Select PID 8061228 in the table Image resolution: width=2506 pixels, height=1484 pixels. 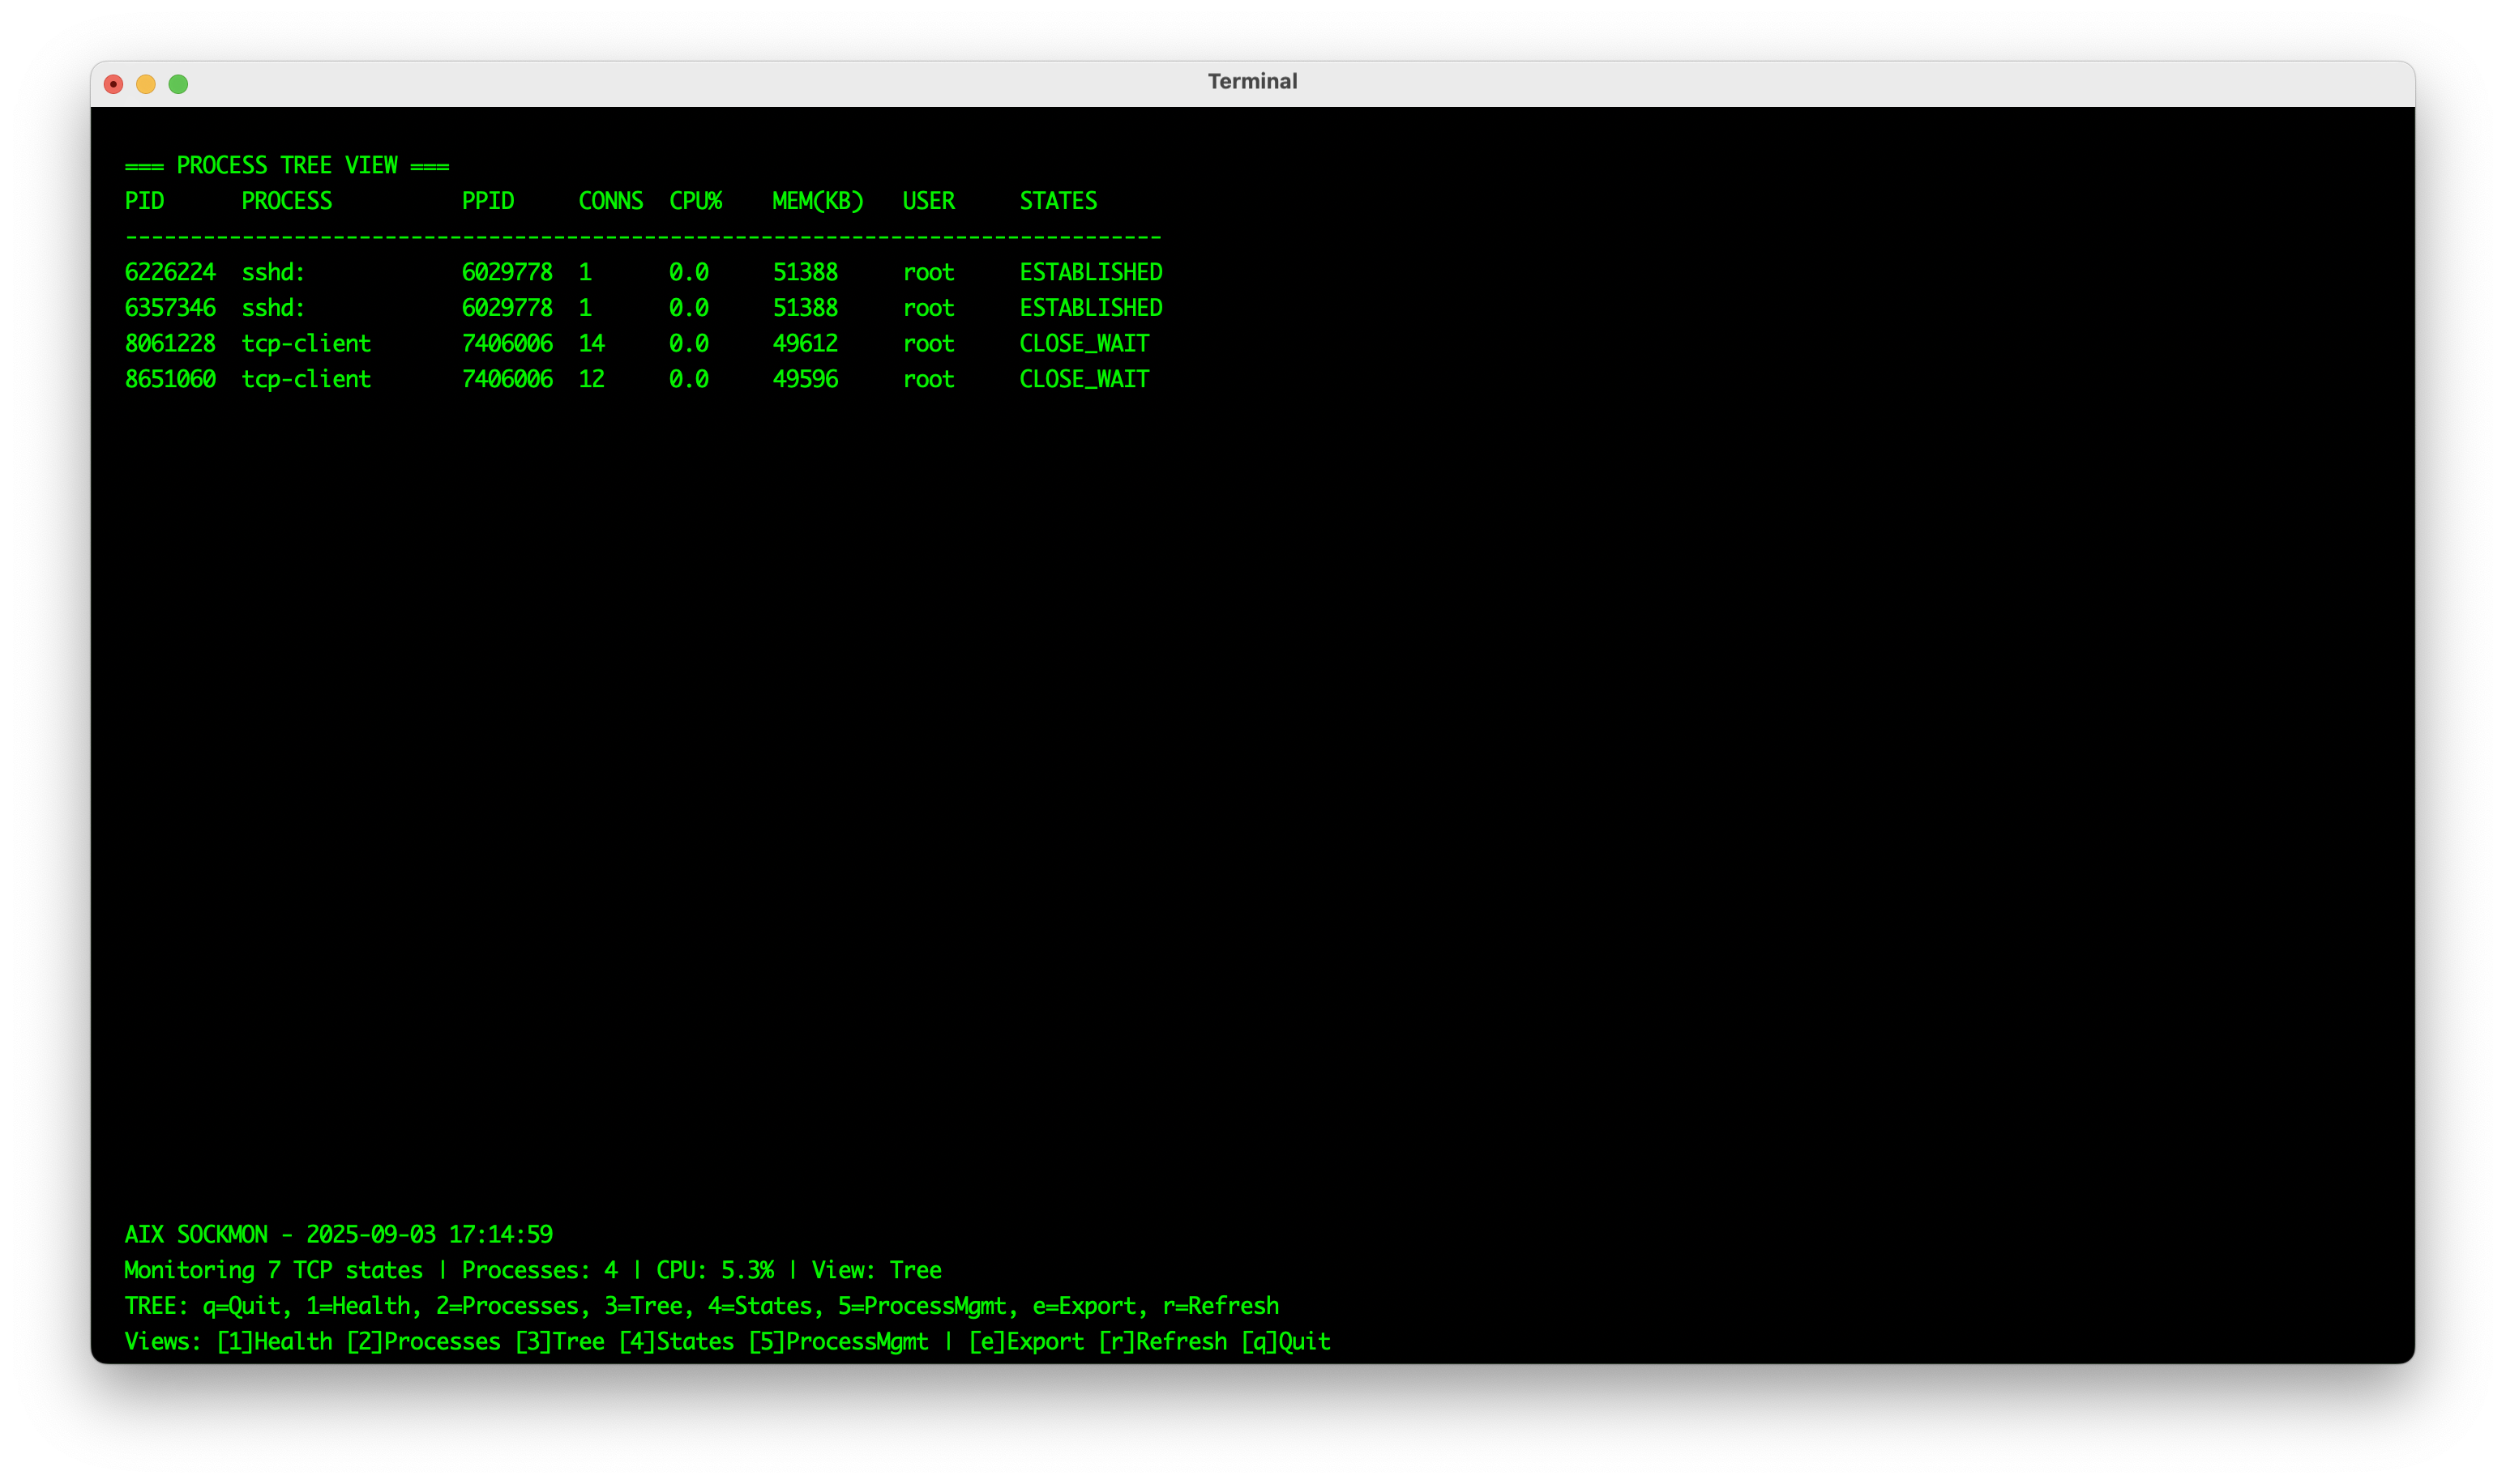click(170, 344)
